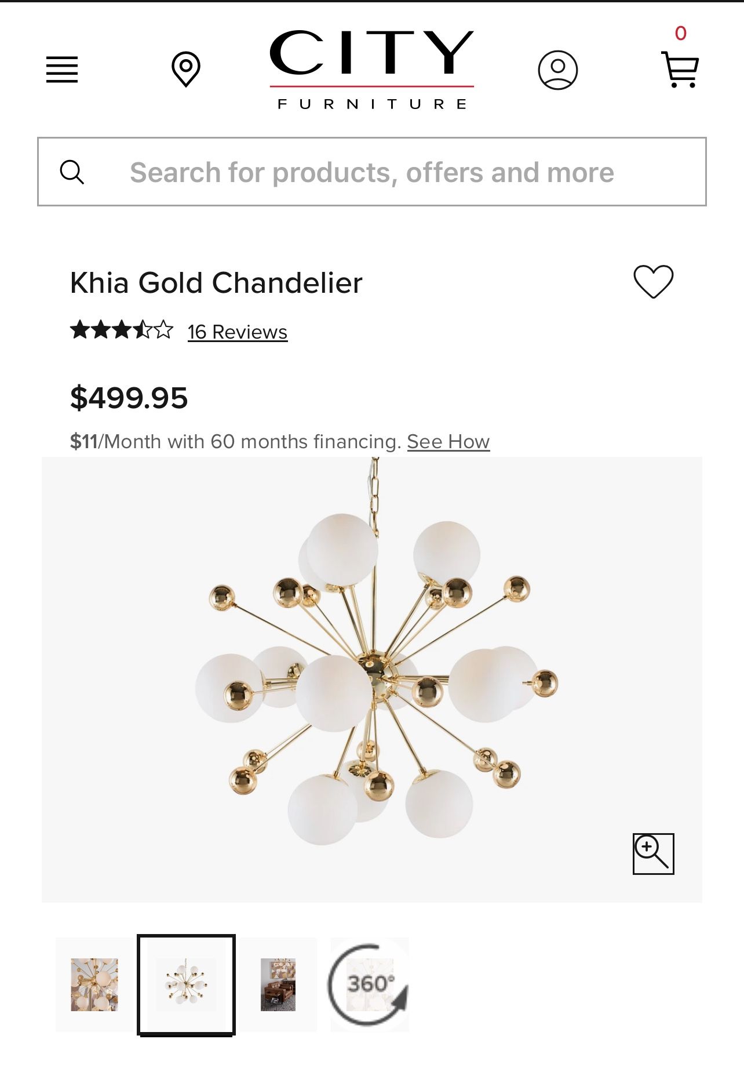Zoom into the product image
The width and height of the screenshot is (744, 1079).
(653, 853)
